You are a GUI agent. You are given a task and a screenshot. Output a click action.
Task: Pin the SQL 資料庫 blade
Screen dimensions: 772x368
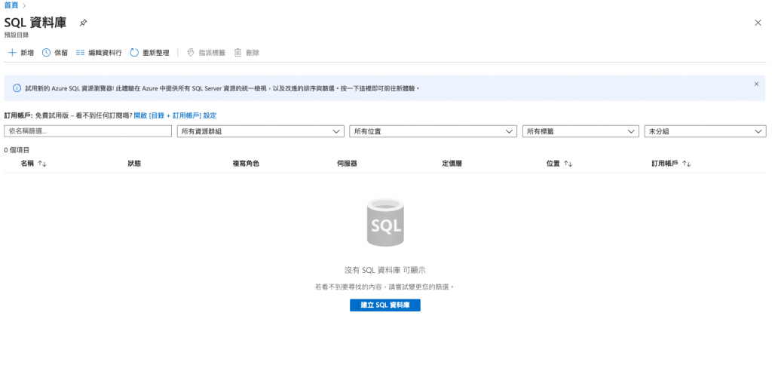pos(84,23)
